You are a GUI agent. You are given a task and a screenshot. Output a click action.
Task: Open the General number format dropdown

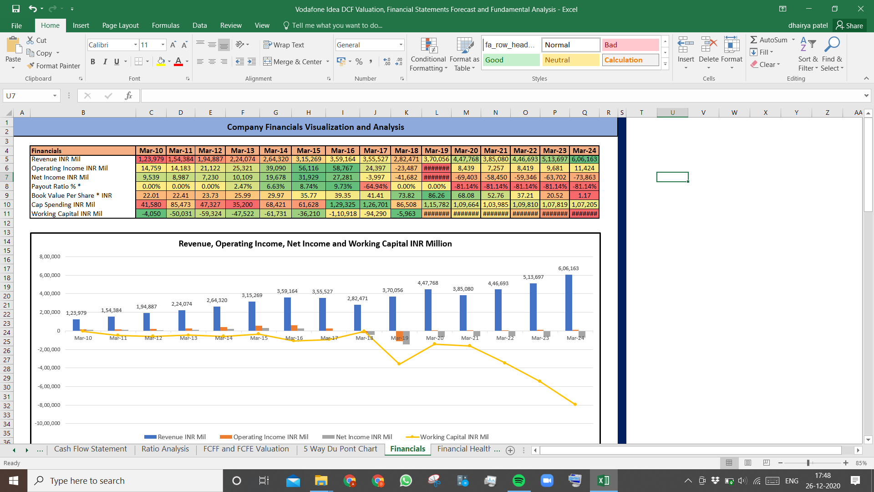pyautogui.click(x=401, y=45)
